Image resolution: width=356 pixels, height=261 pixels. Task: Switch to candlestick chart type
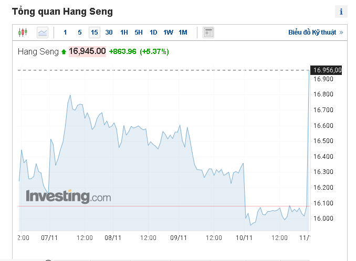22,32
